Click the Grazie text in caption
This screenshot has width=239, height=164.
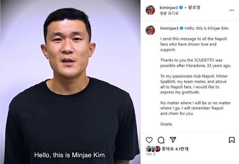point(167,124)
